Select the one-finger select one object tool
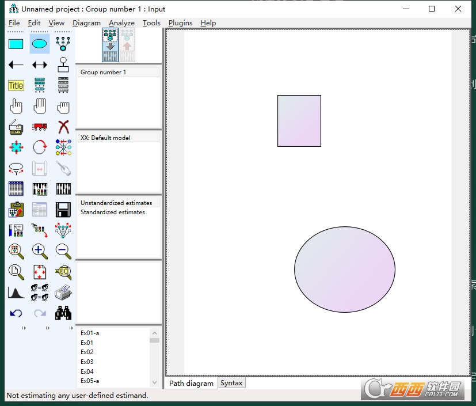Screen dimensions: 476x406 (16, 107)
